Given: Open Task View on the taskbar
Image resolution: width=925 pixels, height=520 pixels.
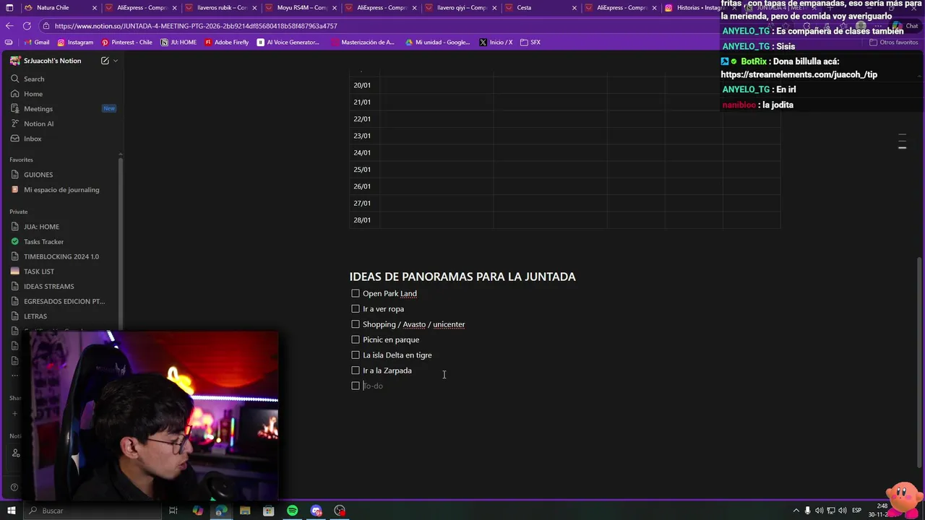Looking at the screenshot, I should (x=173, y=511).
